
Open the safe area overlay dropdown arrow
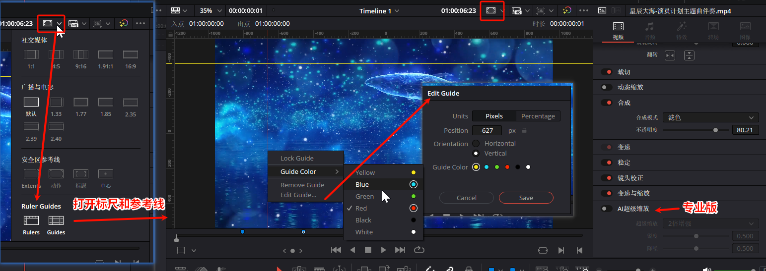[502, 10]
